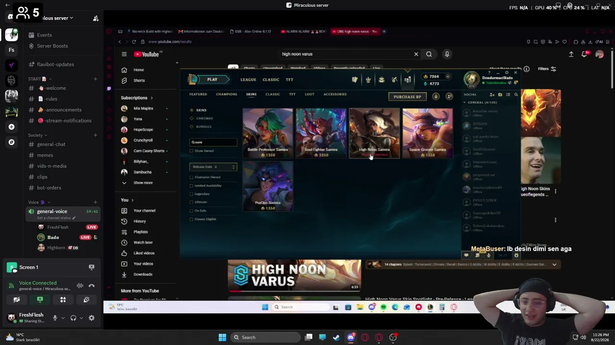Open microphone input options arrow

point(62,318)
